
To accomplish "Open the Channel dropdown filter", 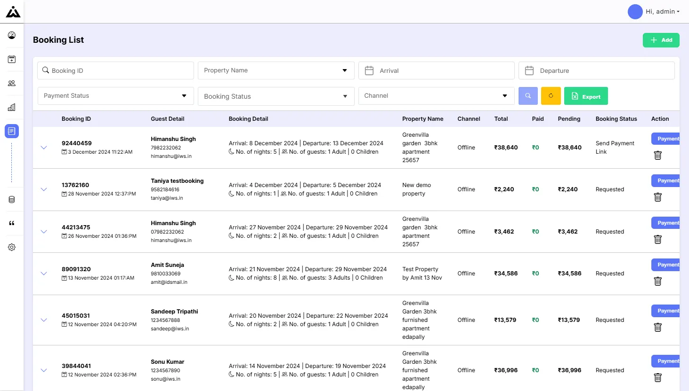I will coord(436,96).
